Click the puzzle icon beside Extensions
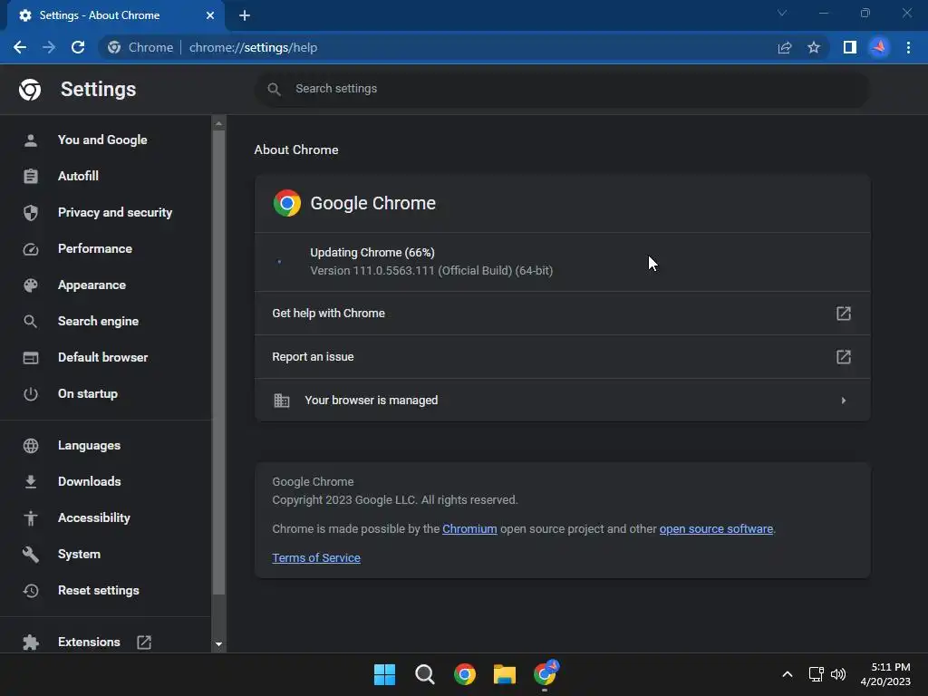Screen dimensions: 928x696 (31, 643)
